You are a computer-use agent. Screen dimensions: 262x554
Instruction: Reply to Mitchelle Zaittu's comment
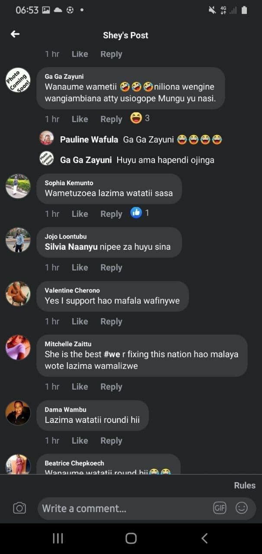pos(111,387)
